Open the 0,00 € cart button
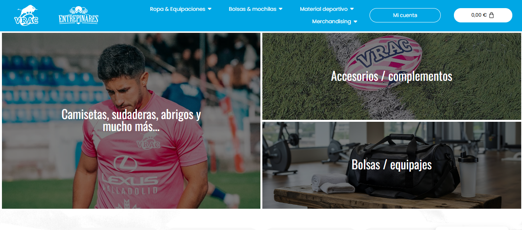This screenshot has height=230, width=522. [x=483, y=15]
